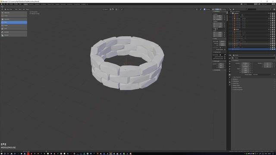
Task: Click the Windows taskbar search circle
Action: [x=5, y=154]
